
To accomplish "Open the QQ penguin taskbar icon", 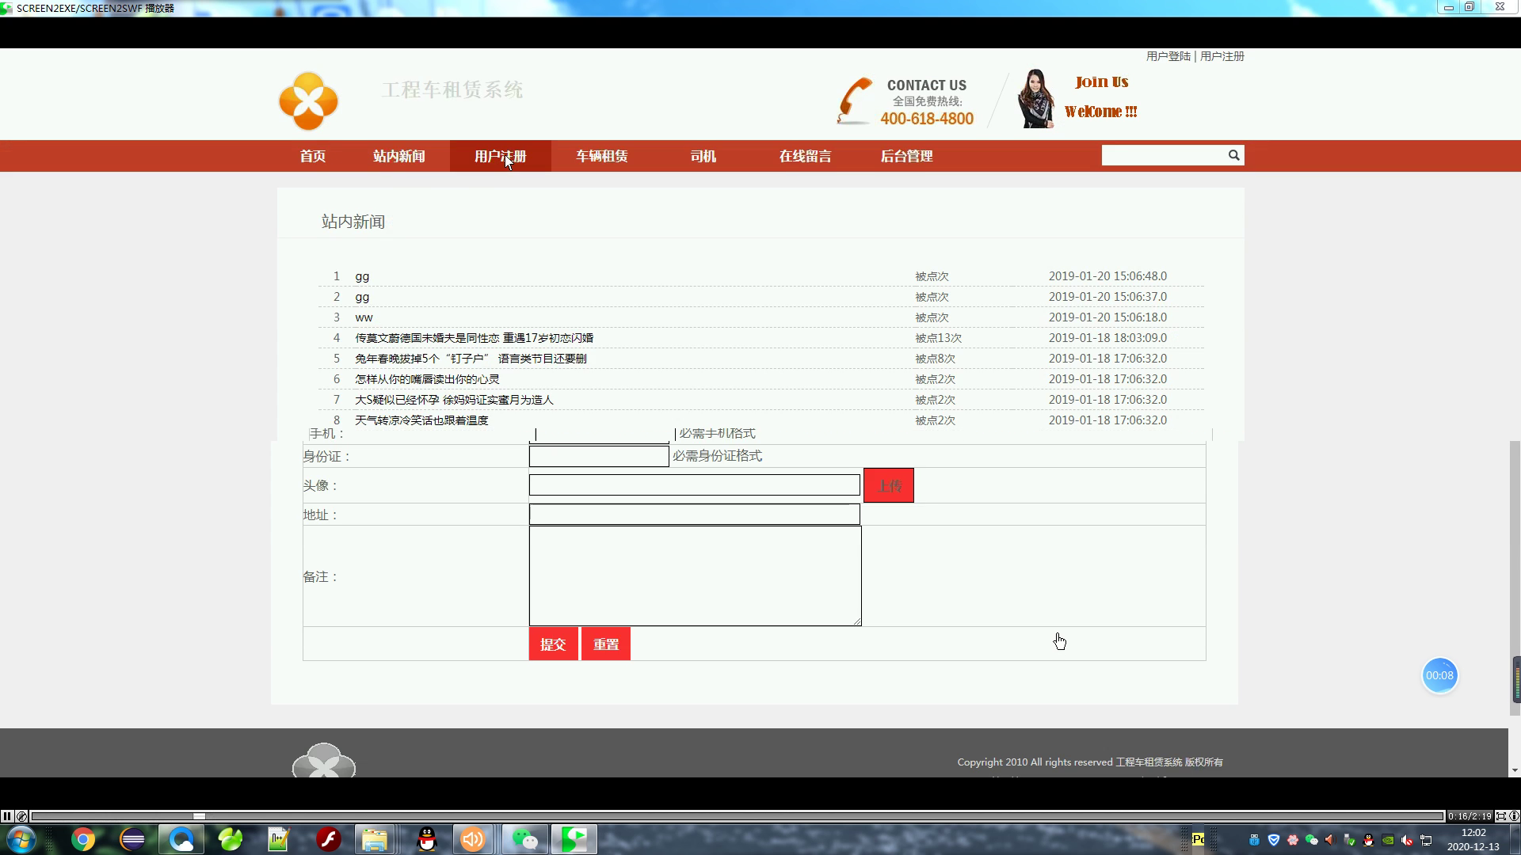I will (x=427, y=839).
